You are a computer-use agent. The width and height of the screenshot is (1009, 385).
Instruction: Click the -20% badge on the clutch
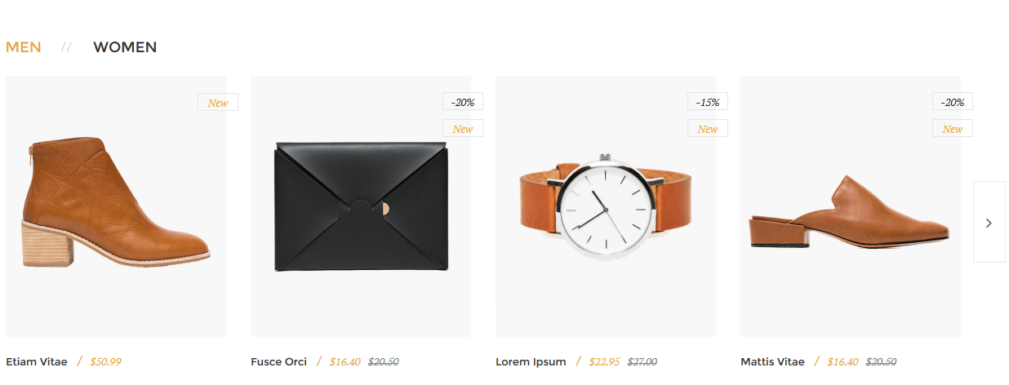click(463, 102)
